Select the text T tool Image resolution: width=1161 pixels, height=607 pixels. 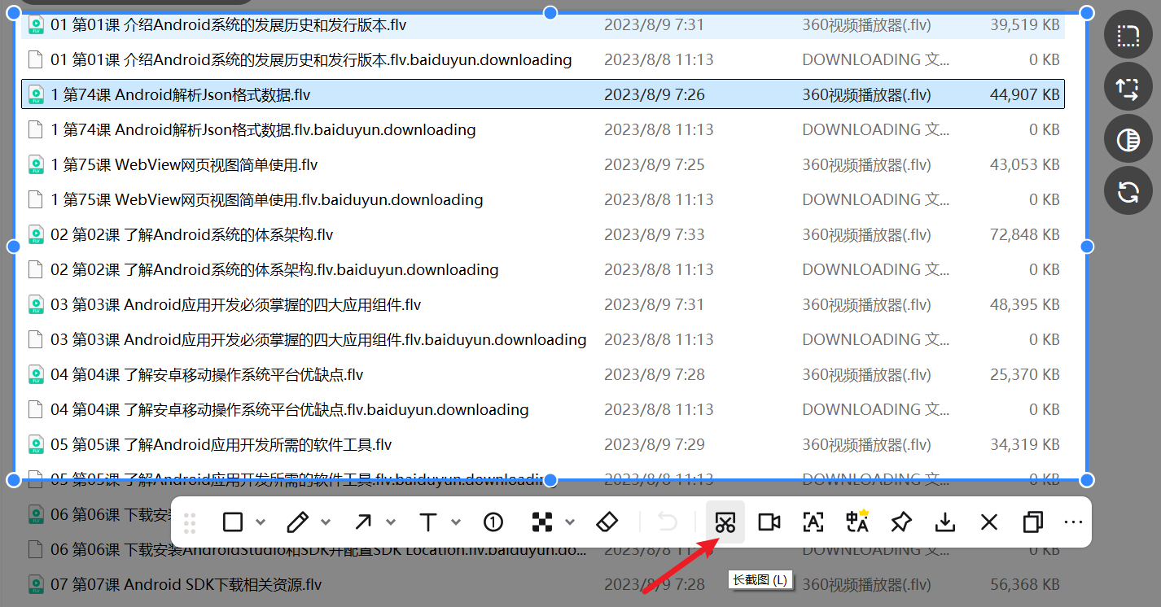428,522
